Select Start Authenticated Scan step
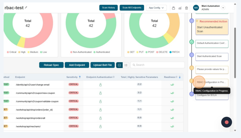 click(212, 56)
